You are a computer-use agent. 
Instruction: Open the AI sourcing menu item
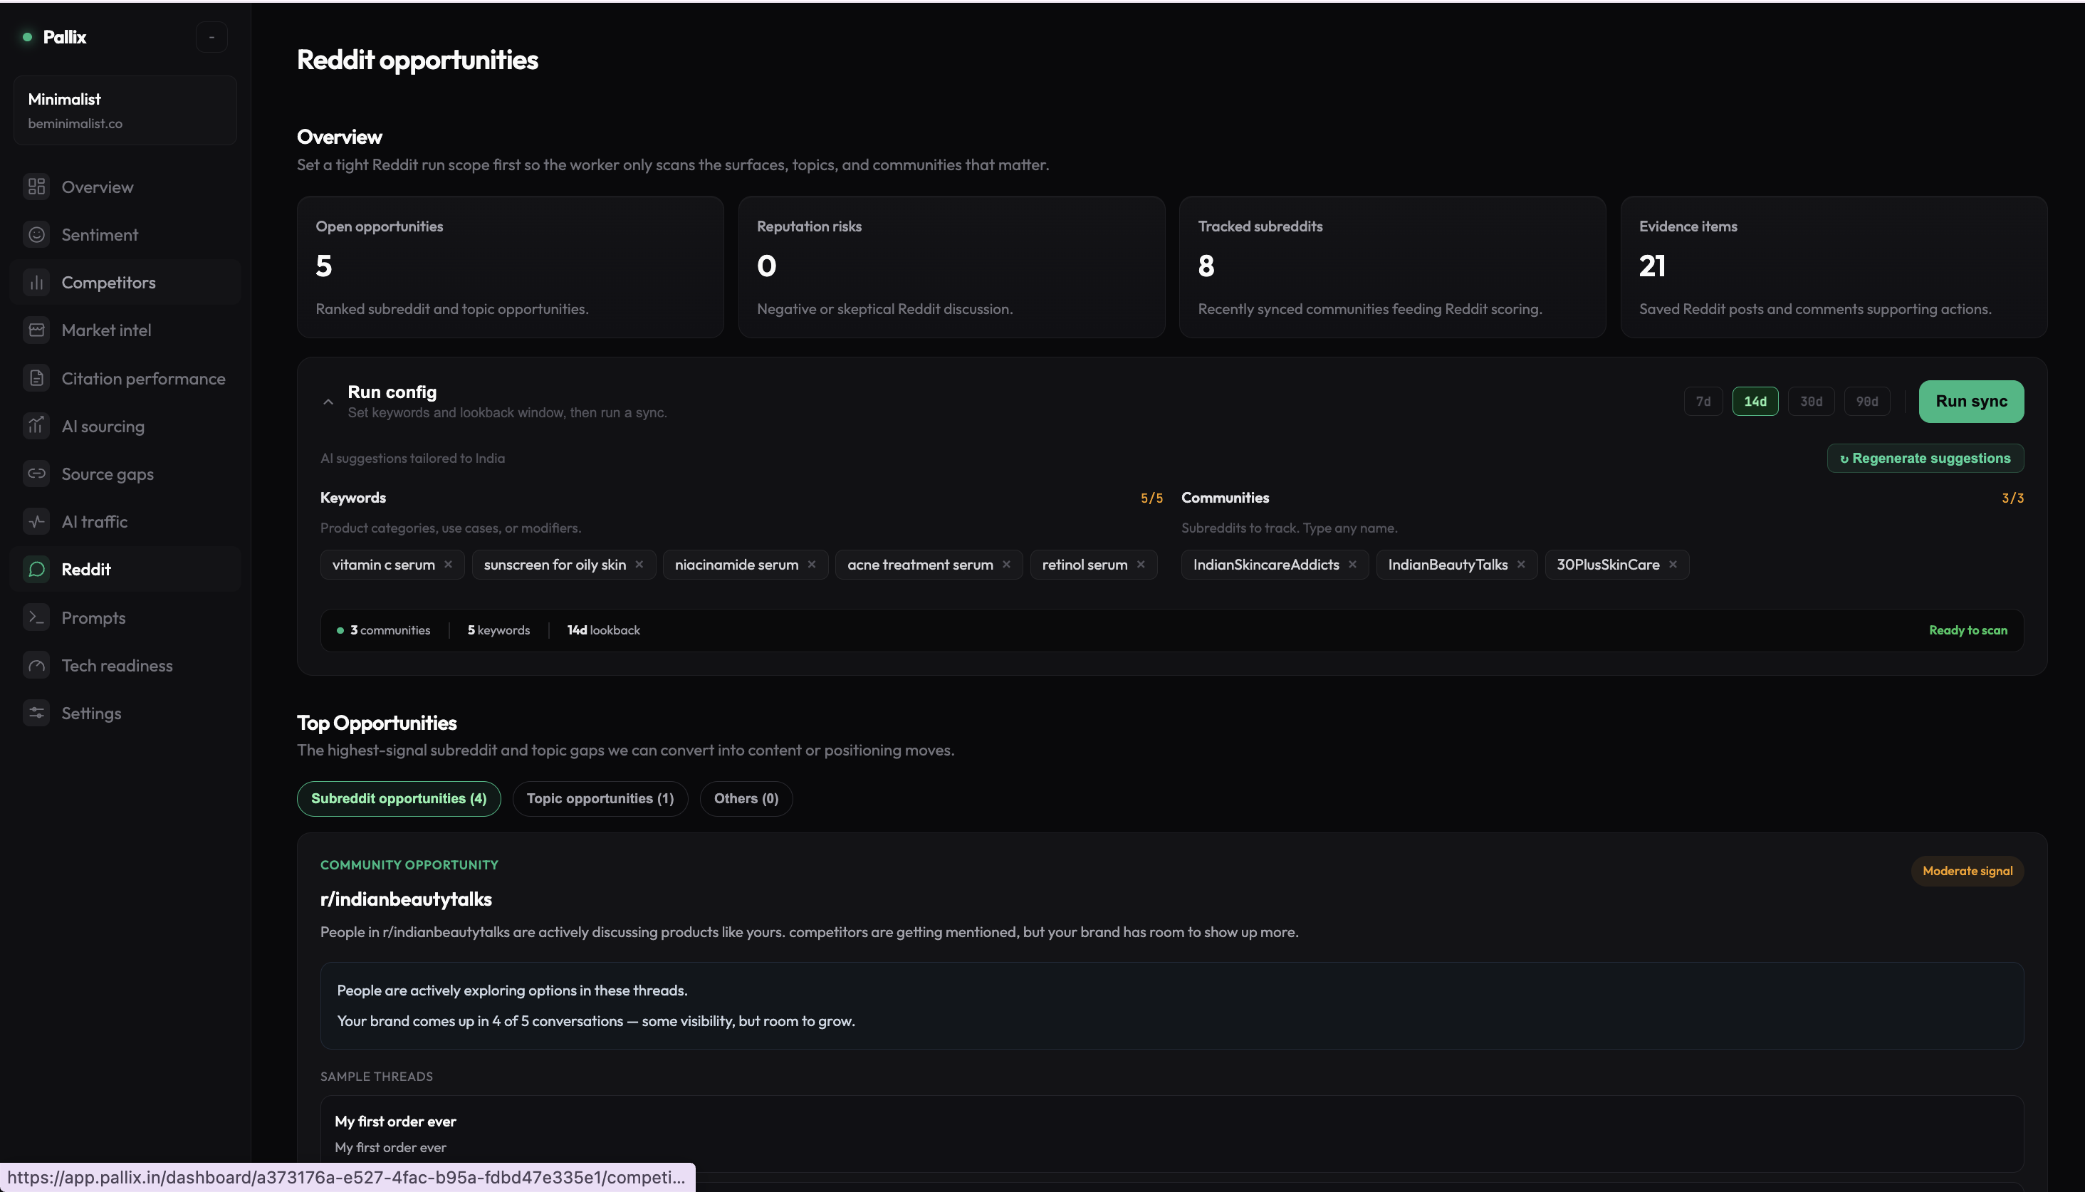pyautogui.click(x=125, y=426)
